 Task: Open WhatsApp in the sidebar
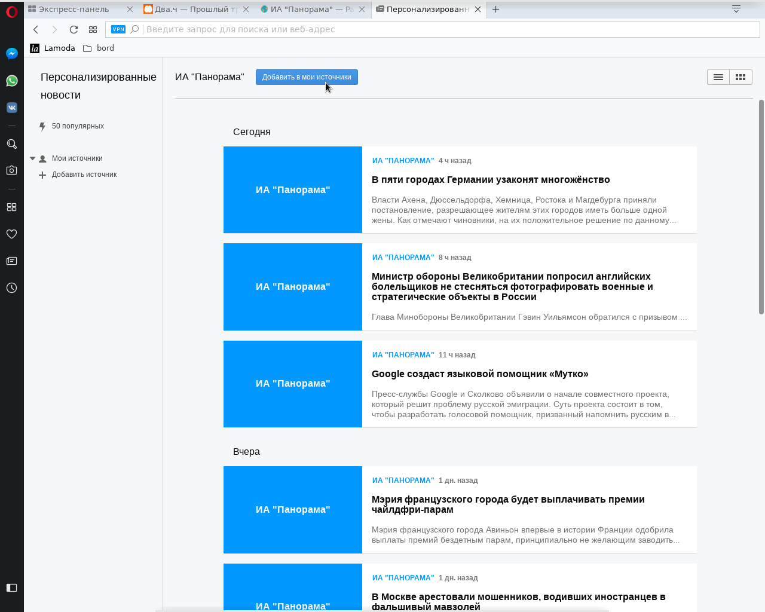pyautogui.click(x=12, y=81)
